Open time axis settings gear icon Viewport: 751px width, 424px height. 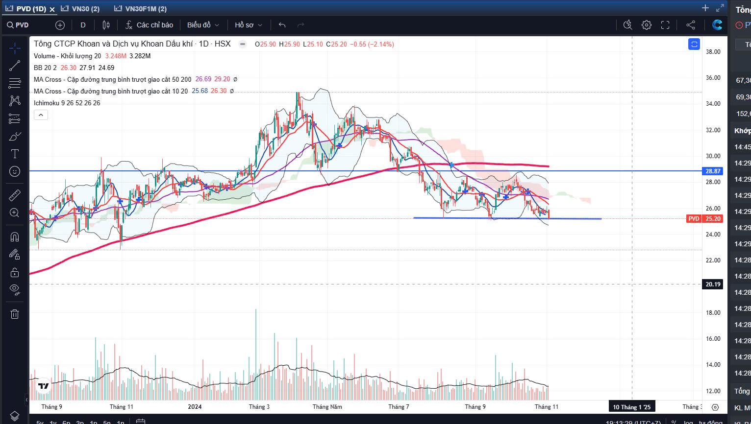pyautogui.click(x=715, y=407)
